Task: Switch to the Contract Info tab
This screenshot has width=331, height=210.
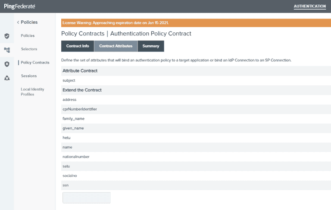Action: coord(78,46)
